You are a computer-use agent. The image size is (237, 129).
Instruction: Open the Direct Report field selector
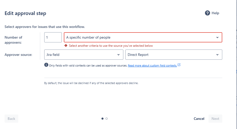(174, 55)
